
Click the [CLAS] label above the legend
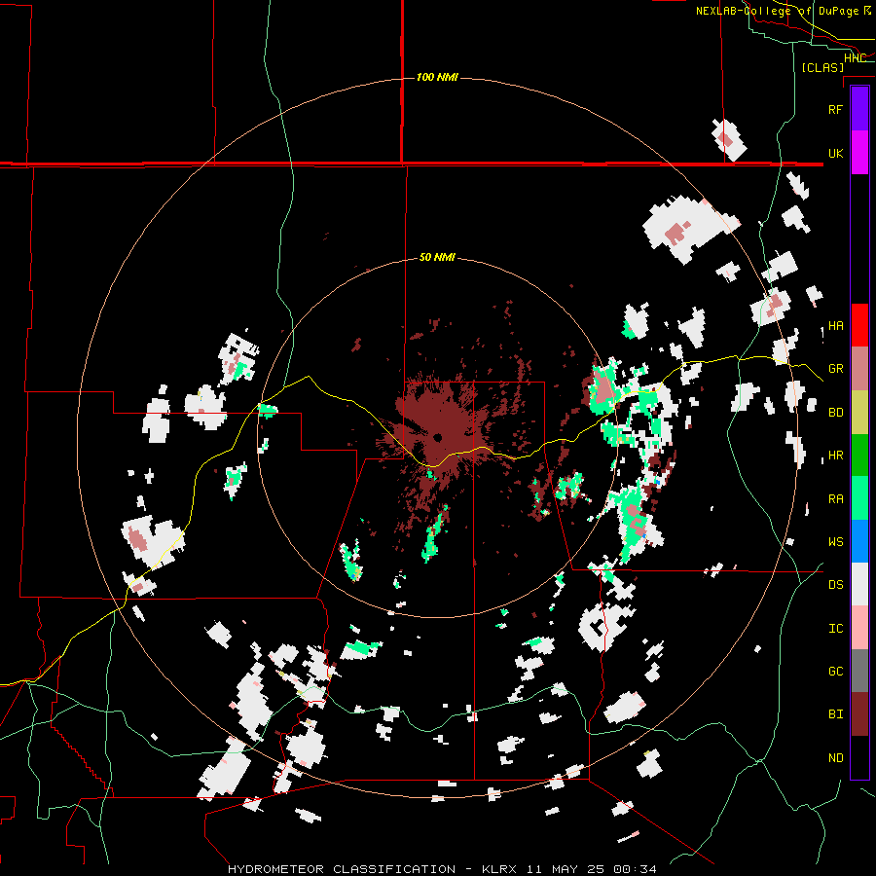tap(822, 67)
